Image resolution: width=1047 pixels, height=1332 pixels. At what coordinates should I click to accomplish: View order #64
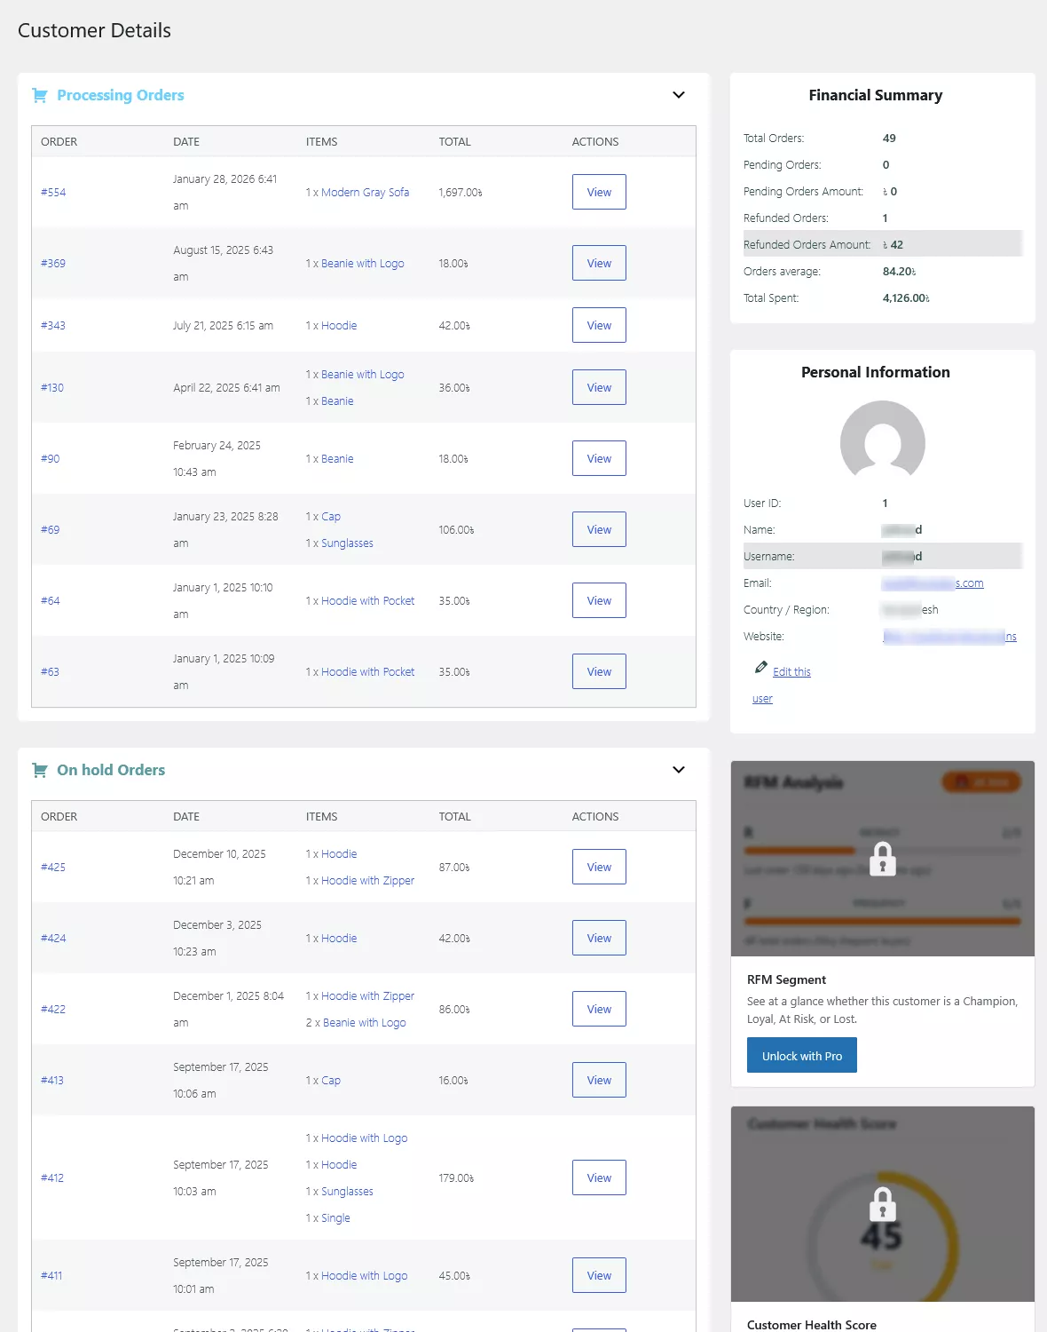point(599,600)
